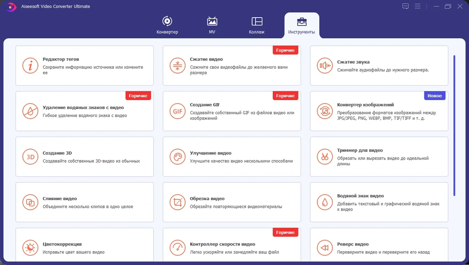This screenshot has height=265, width=469.
Task: Open the Редактор тегов tool title
Action: coord(61,59)
